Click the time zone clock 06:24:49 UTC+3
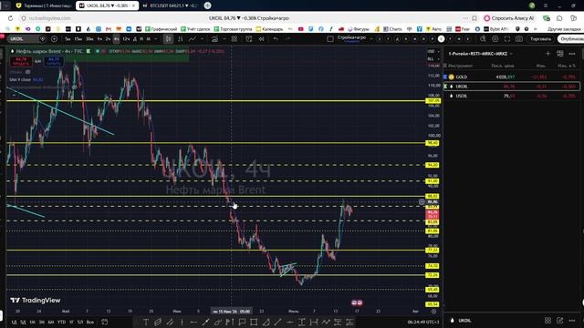 click(423, 322)
